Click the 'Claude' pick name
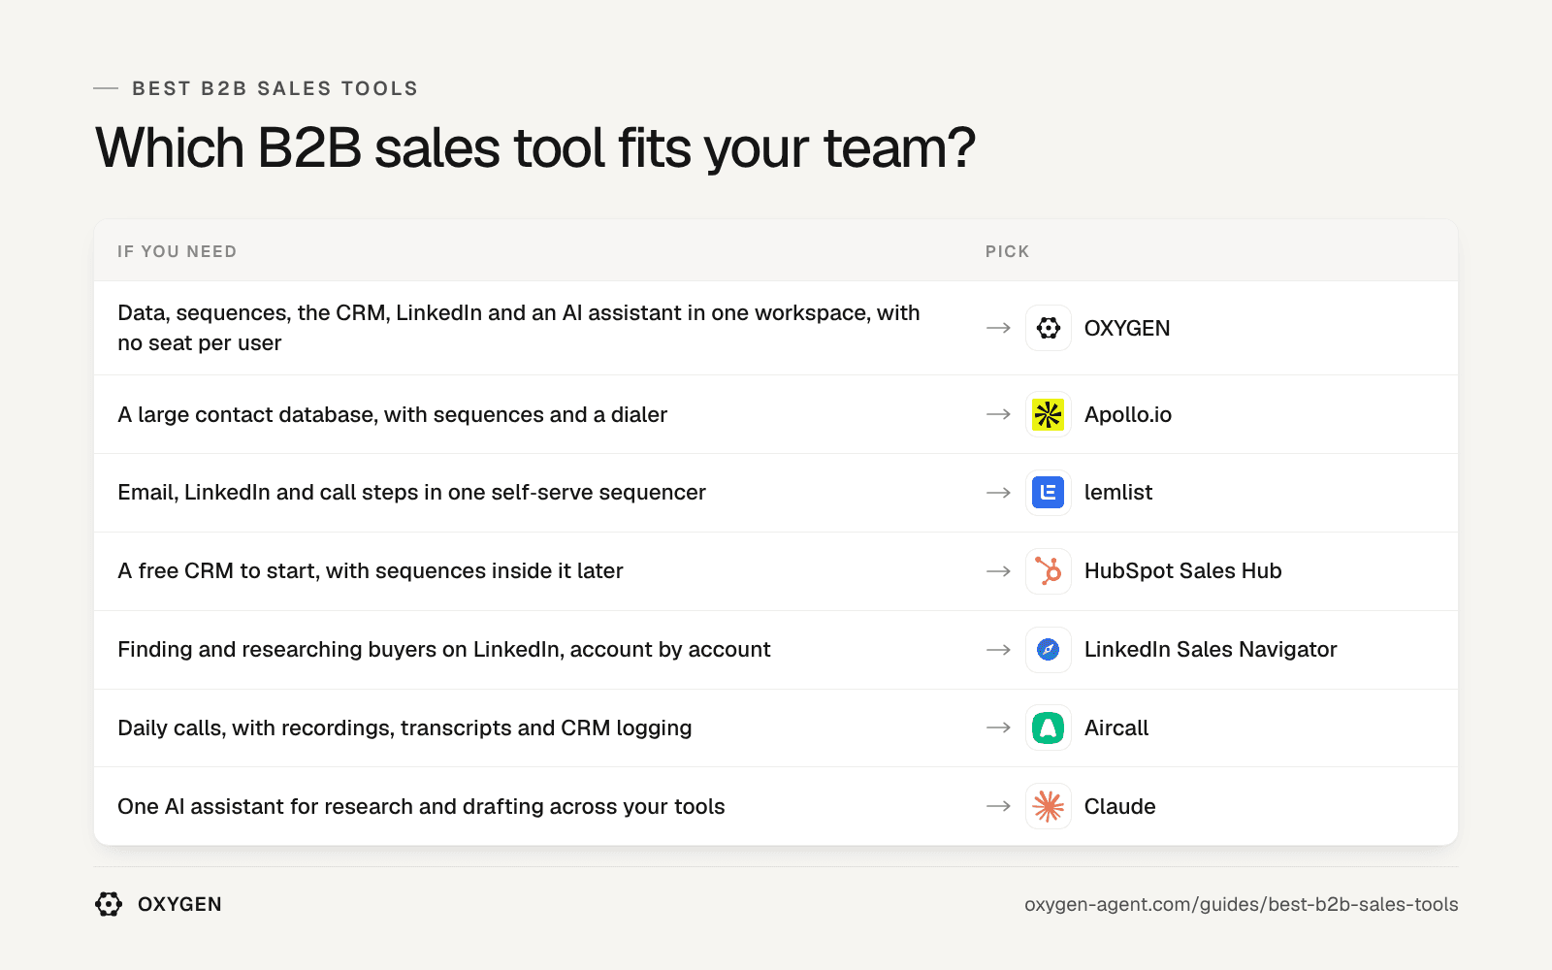 point(1120,806)
